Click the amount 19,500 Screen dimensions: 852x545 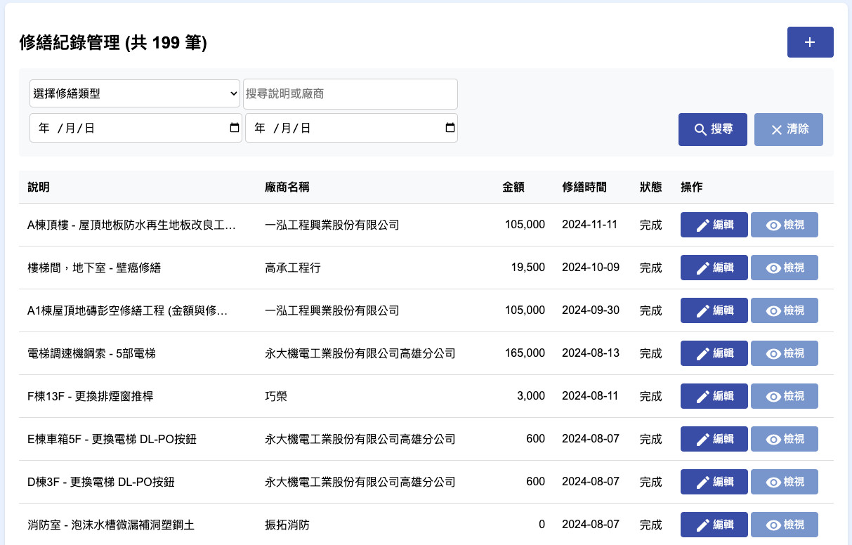527,268
